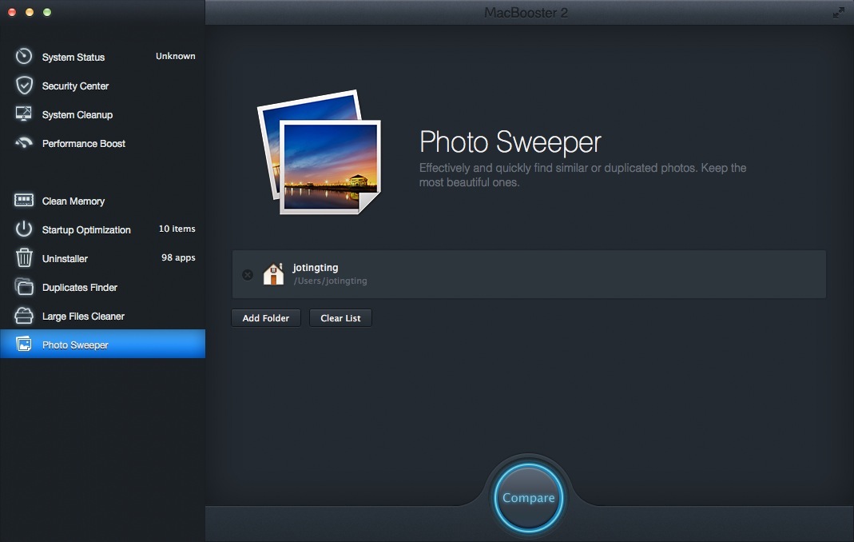Select the System Cleanup monitor icon
Image resolution: width=854 pixels, height=542 pixels.
24,114
